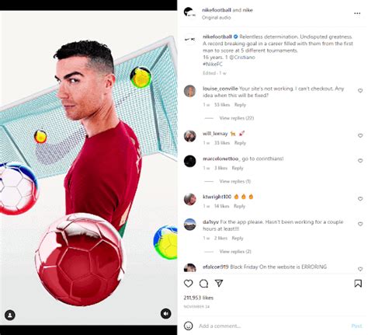368x335 pixels.
Task: Open the comment bubble icon under post
Action: [203, 284]
